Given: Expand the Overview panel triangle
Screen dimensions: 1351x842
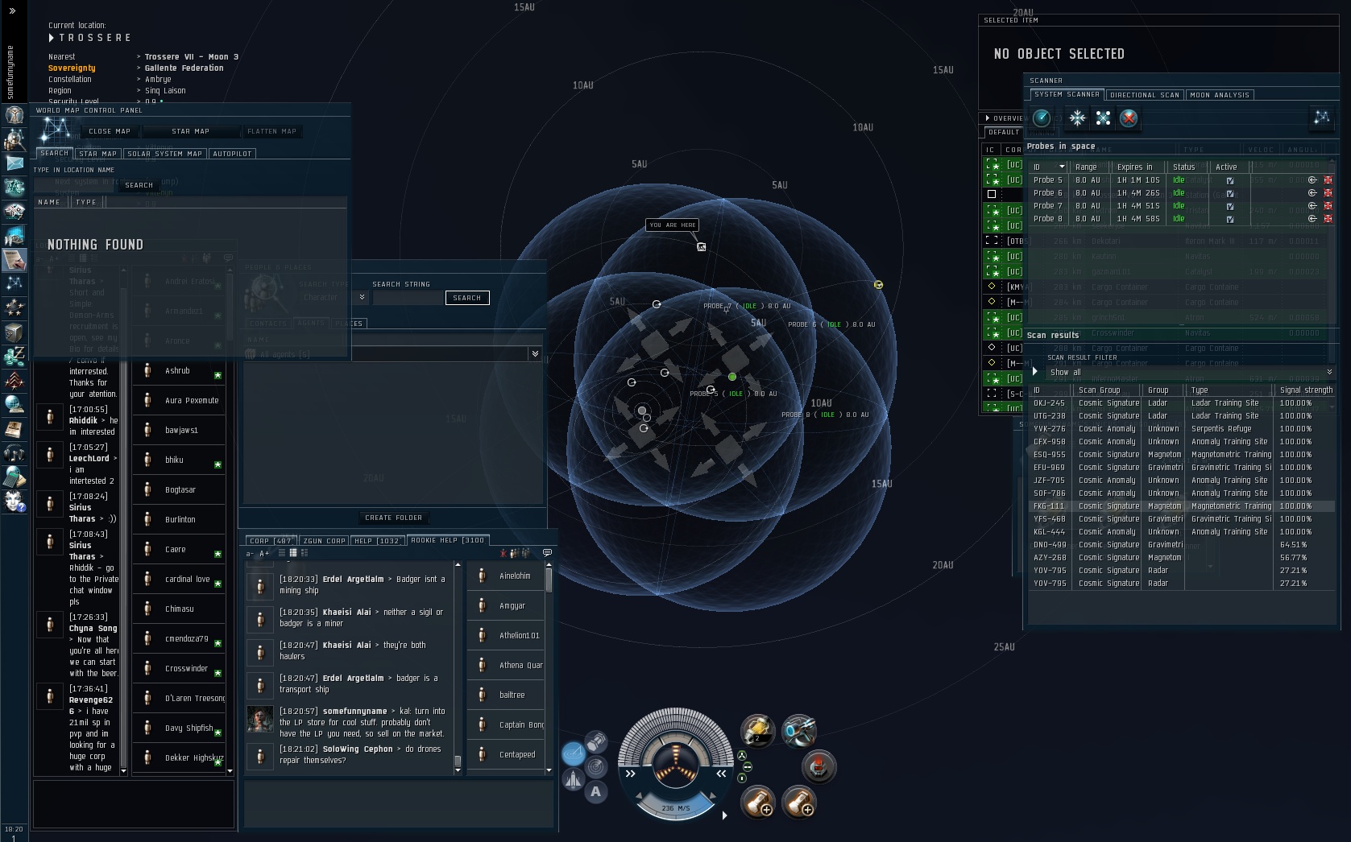Looking at the screenshot, I should tap(988, 118).
